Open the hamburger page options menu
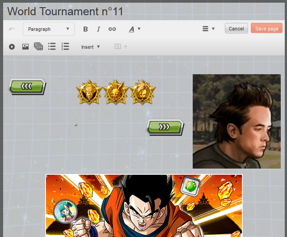Viewport: 287px width, 237px height. point(208,29)
